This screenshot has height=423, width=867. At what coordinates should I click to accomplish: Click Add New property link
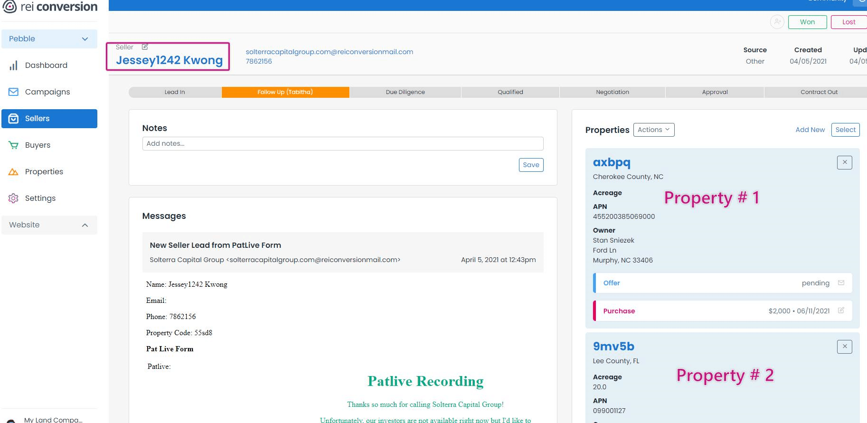[810, 130]
